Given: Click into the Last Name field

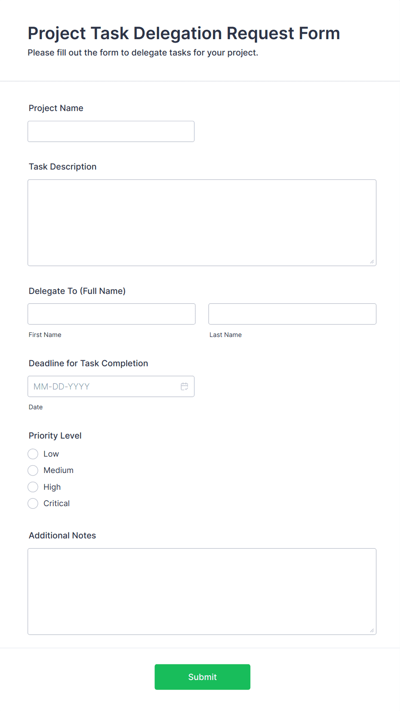Looking at the screenshot, I should 292,314.
